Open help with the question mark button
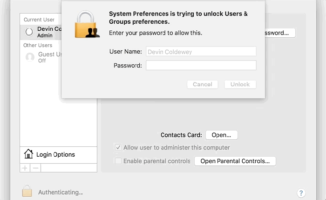Viewport: 326px width, 200px height. 301,193
